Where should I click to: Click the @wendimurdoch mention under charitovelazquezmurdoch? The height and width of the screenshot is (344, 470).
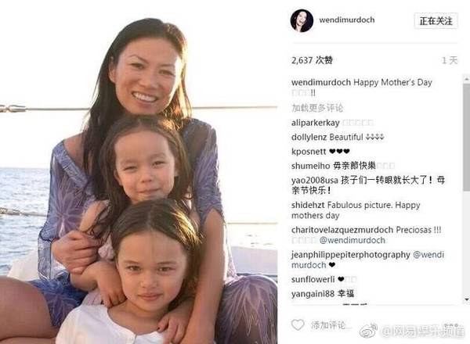pos(352,240)
